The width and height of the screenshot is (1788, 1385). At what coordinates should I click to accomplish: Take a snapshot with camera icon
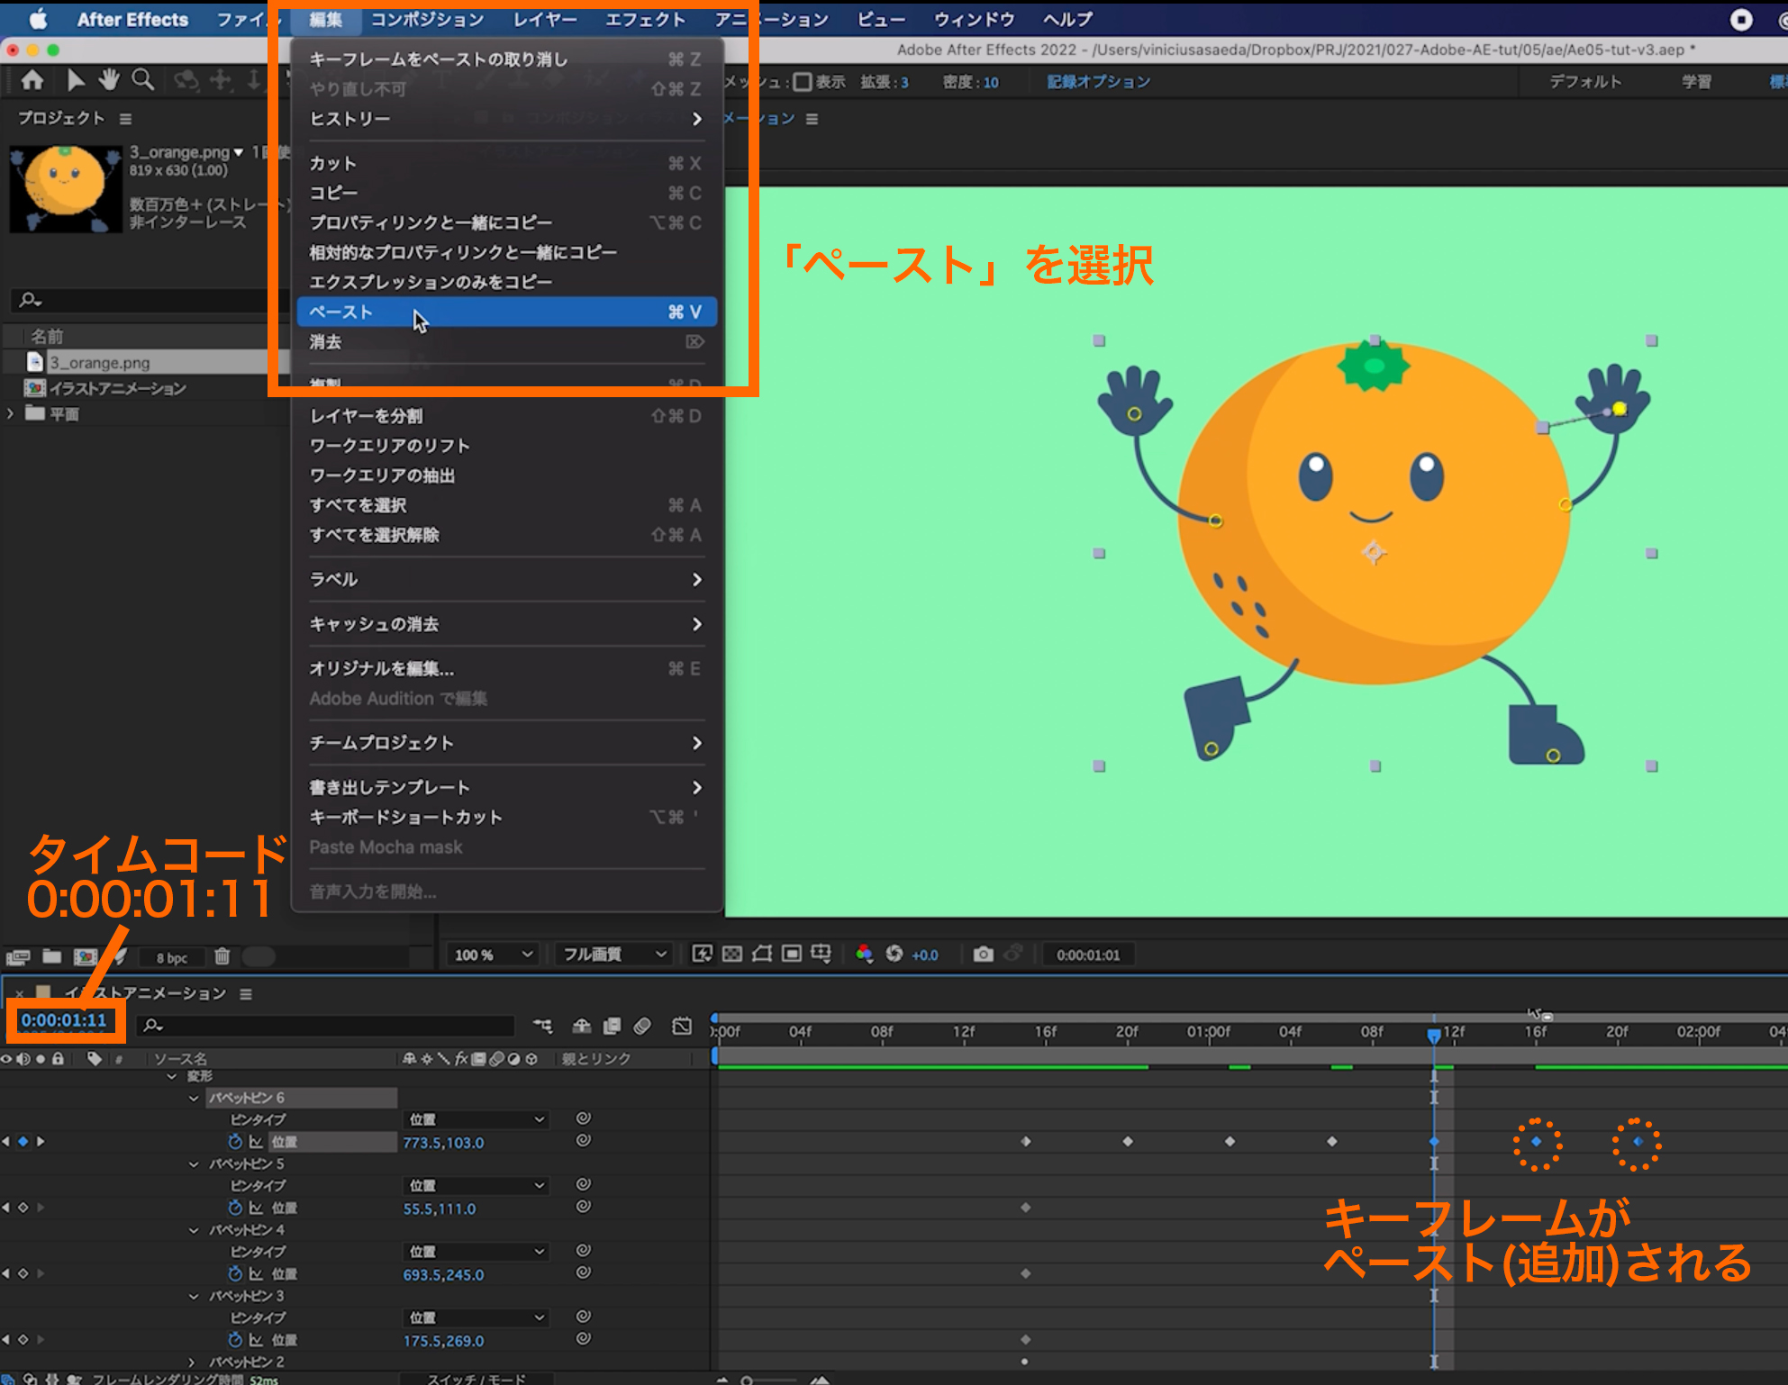point(983,955)
